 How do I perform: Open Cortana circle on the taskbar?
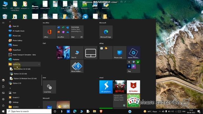pyautogui.click(x=55, y=111)
